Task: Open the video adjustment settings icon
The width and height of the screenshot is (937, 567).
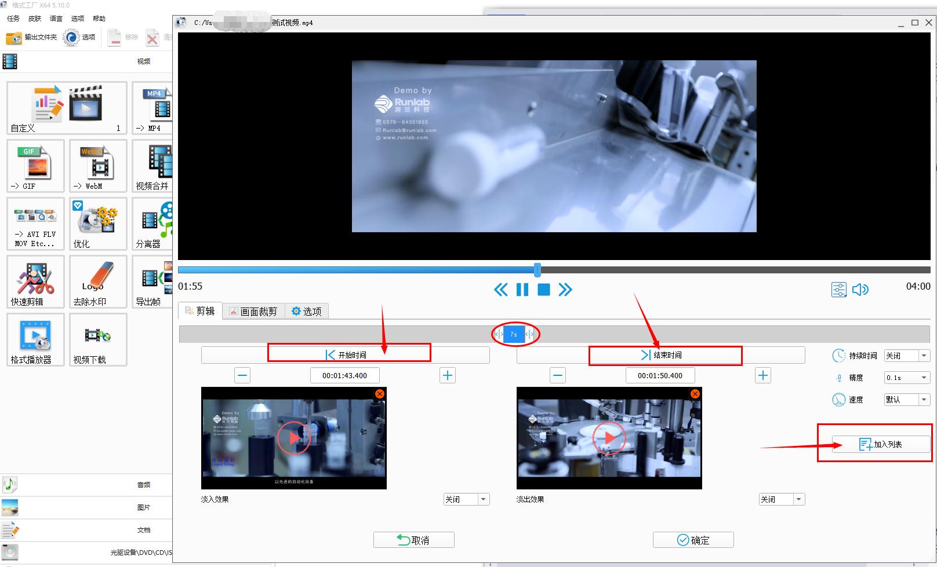Action: click(838, 290)
